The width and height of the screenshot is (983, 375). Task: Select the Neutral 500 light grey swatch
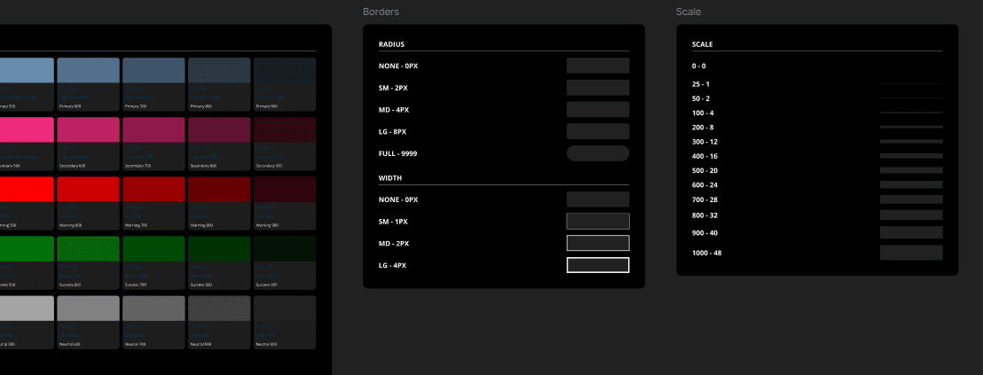click(x=27, y=308)
